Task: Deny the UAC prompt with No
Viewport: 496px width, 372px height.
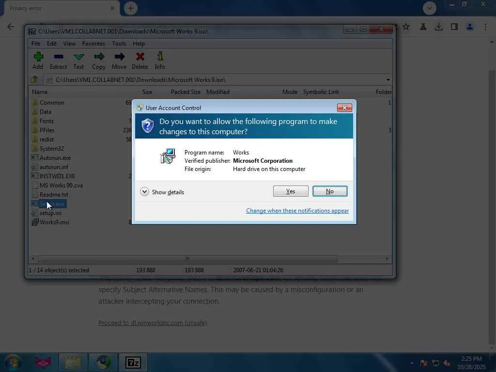Action: pyautogui.click(x=330, y=191)
